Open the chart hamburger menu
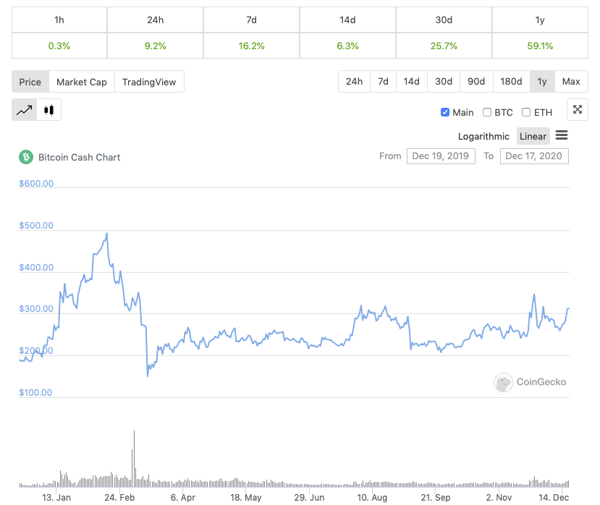 [562, 135]
